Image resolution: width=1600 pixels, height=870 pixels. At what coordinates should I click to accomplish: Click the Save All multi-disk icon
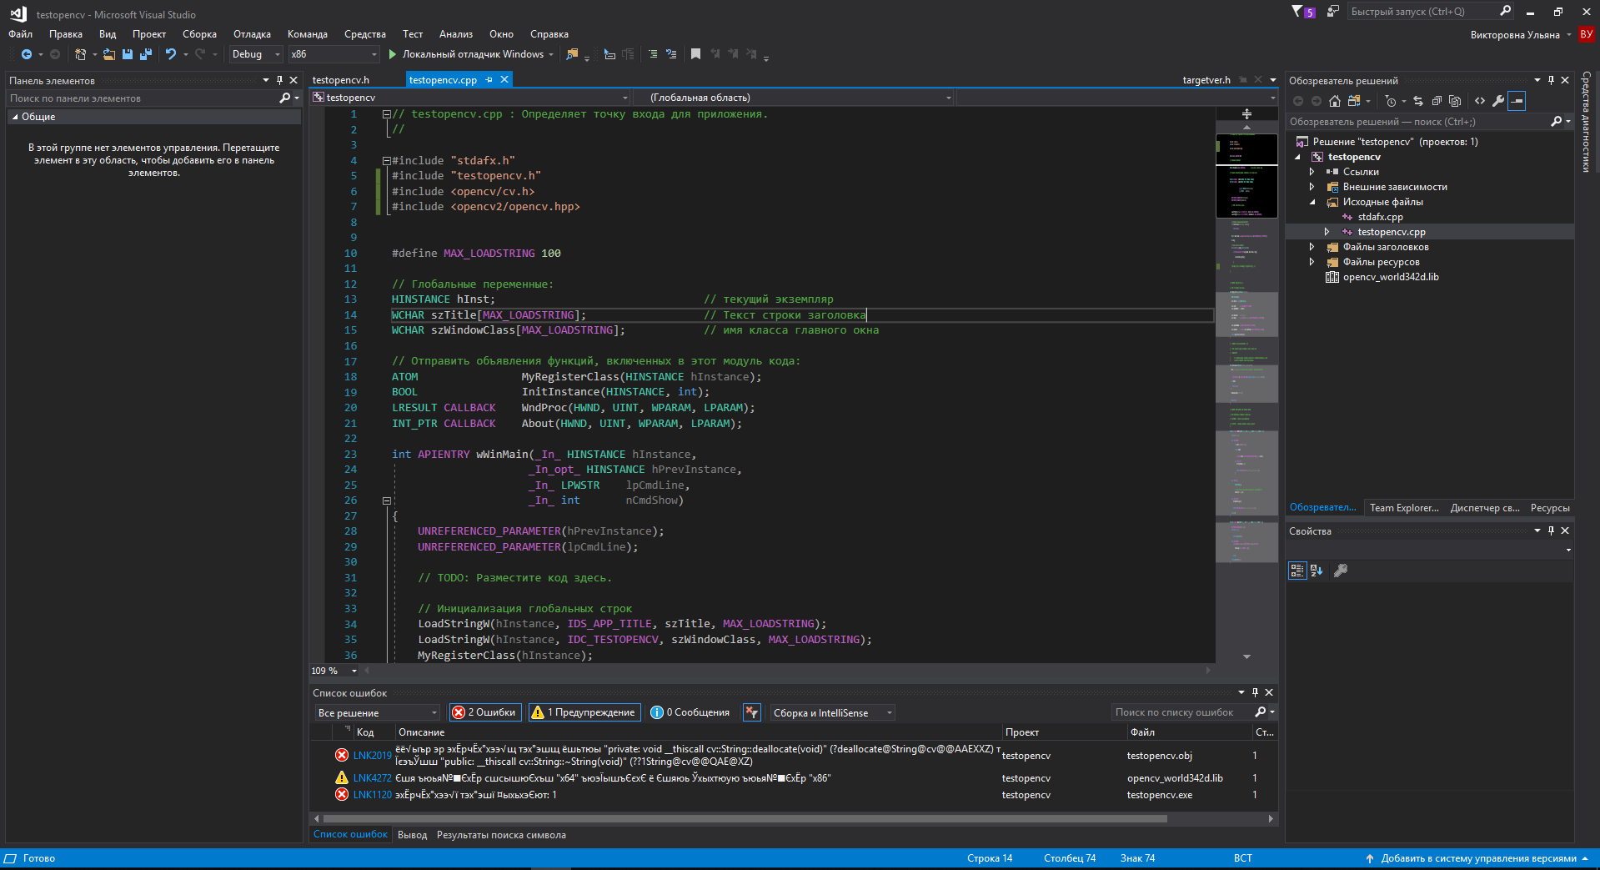[146, 54]
